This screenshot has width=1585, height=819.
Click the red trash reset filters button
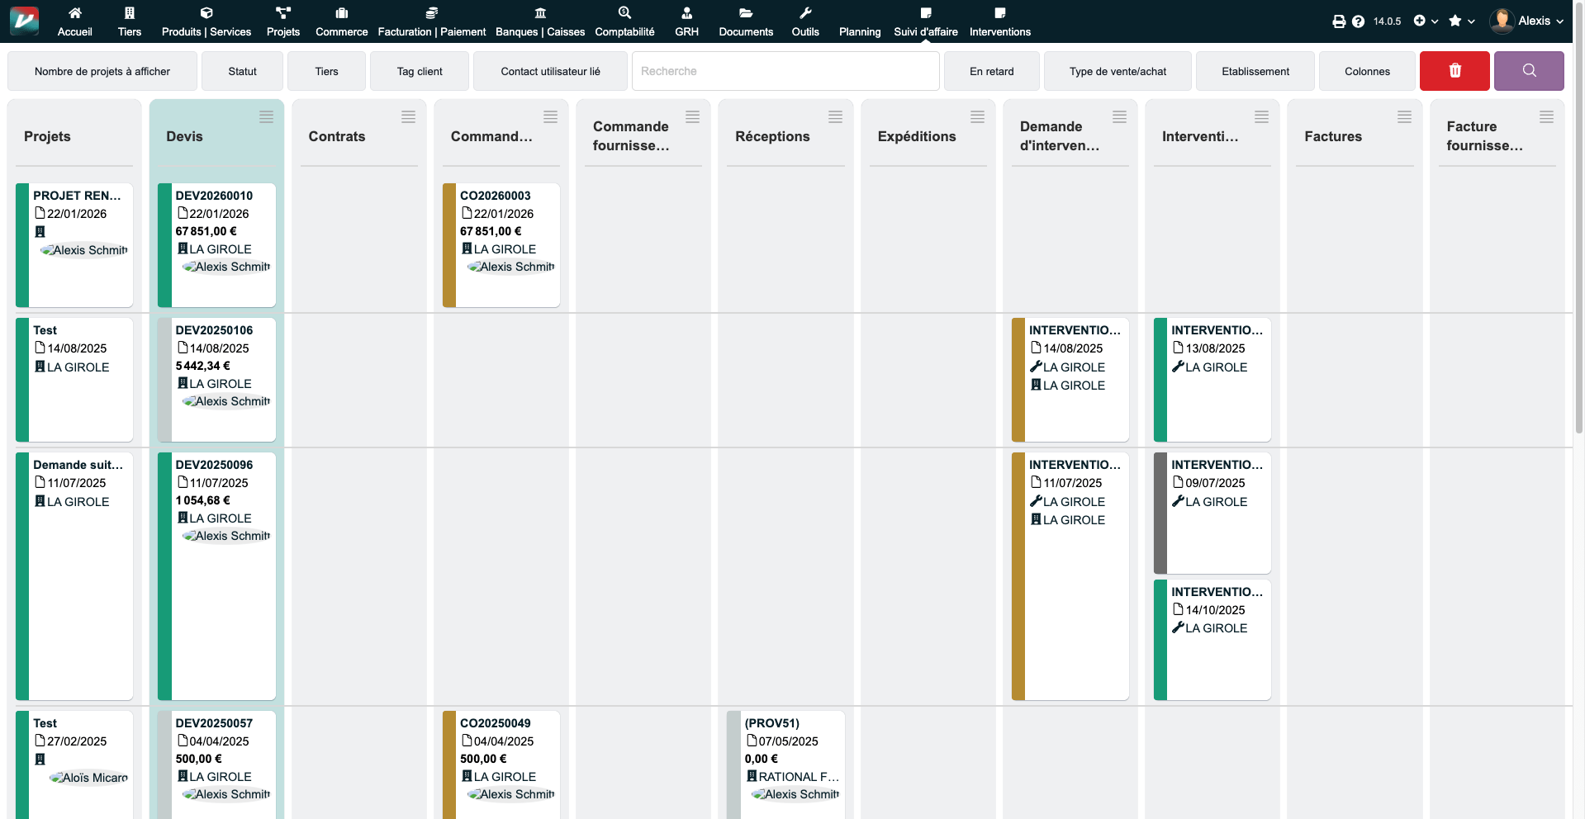click(1454, 71)
